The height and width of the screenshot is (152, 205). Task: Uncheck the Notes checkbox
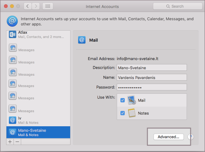(123, 113)
